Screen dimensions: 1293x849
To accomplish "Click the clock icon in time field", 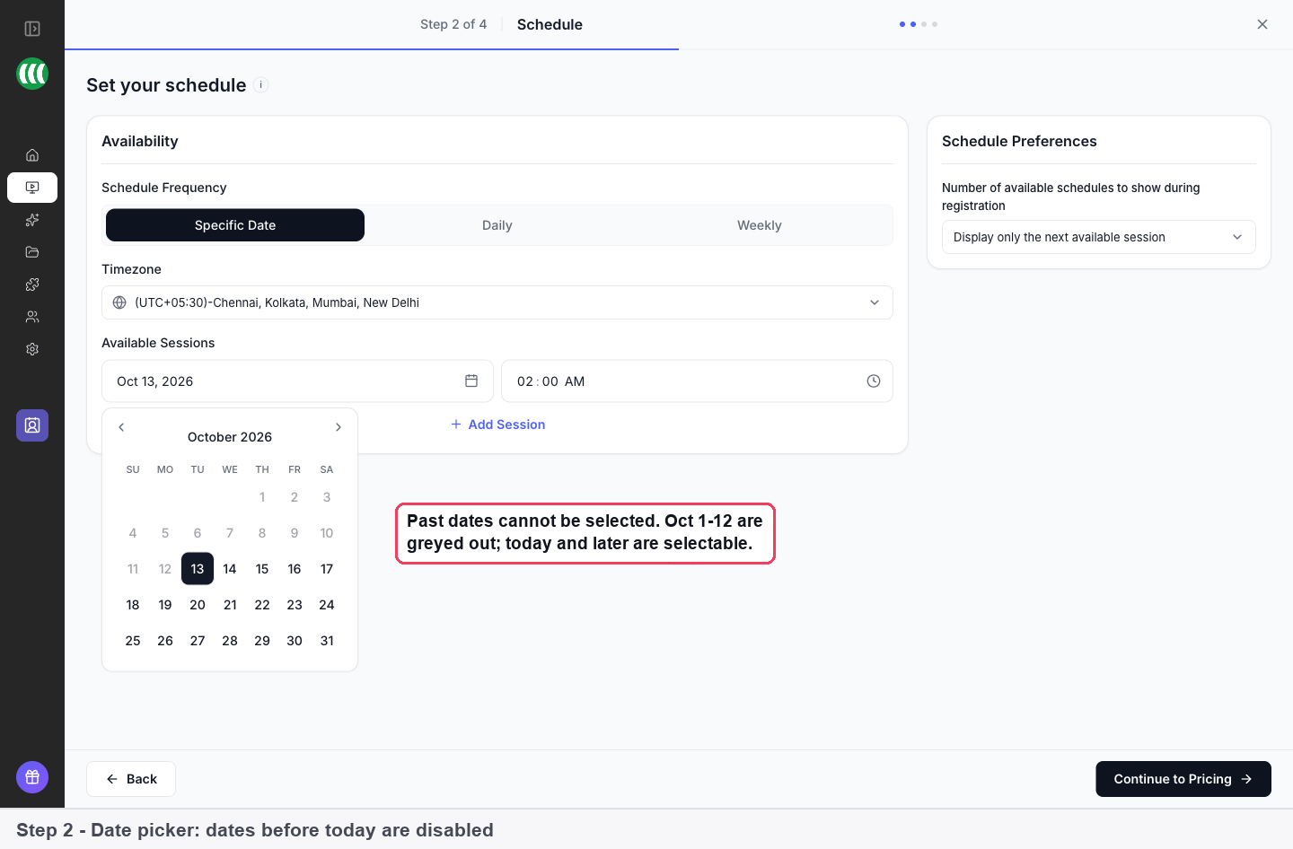I will click(x=874, y=381).
